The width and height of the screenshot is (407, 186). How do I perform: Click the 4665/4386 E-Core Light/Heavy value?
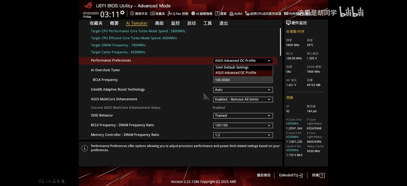pyautogui.click(x=314, y=142)
